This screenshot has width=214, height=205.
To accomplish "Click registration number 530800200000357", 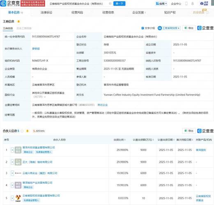I will click(x=115, y=61).
